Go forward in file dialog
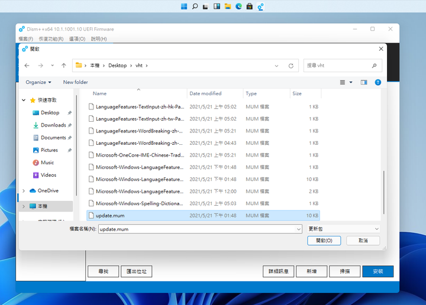The width and height of the screenshot is (426, 305). click(40, 66)
